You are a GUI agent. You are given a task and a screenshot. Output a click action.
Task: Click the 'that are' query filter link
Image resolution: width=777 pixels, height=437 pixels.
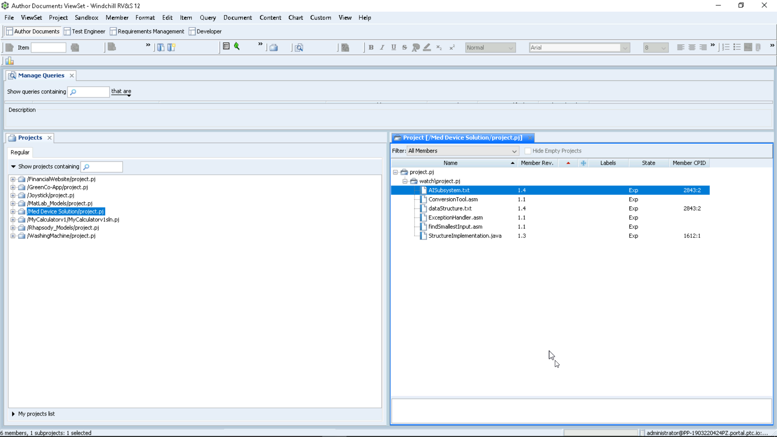tap(121, 91)
